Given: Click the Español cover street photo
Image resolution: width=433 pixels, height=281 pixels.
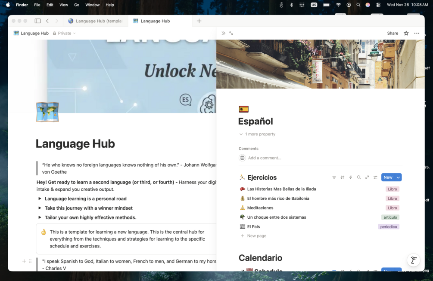Looking at the screenshot, I should pyautogui.click(x=320, y=64).
